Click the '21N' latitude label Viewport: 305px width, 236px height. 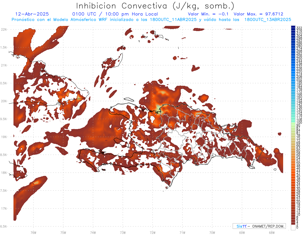(x=4, y=65)
